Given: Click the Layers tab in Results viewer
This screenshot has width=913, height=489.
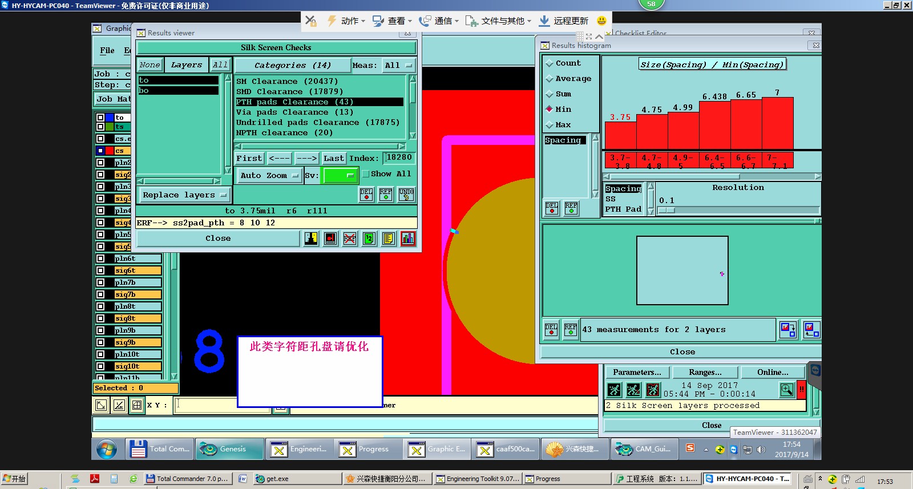Looking at the screenshot, I should click(x=187, y=65).
